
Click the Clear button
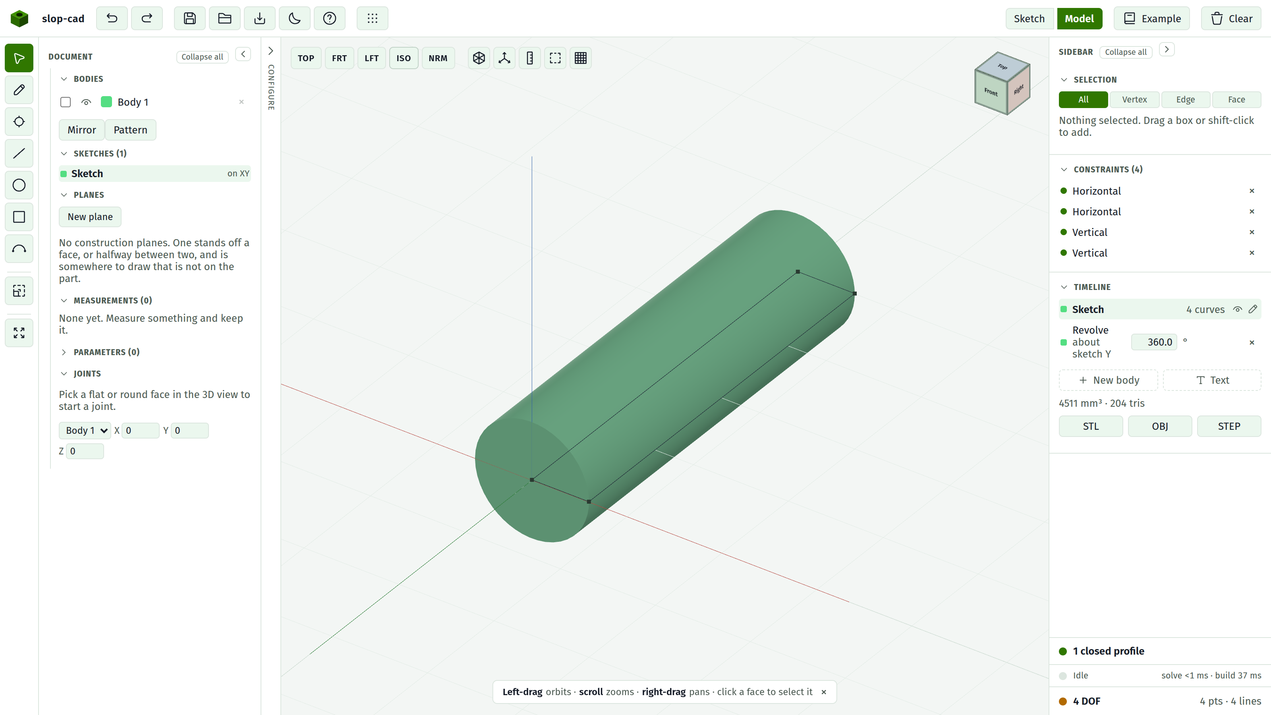click(x=1231, y=18)
